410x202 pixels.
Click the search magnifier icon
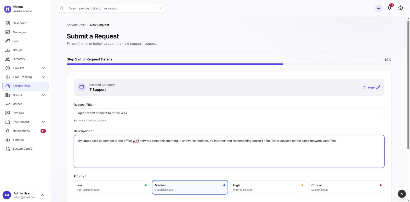[62, 8]
